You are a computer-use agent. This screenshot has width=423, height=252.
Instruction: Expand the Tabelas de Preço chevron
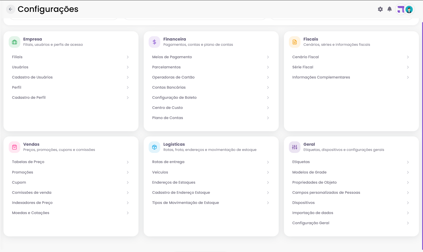[128, 162]
